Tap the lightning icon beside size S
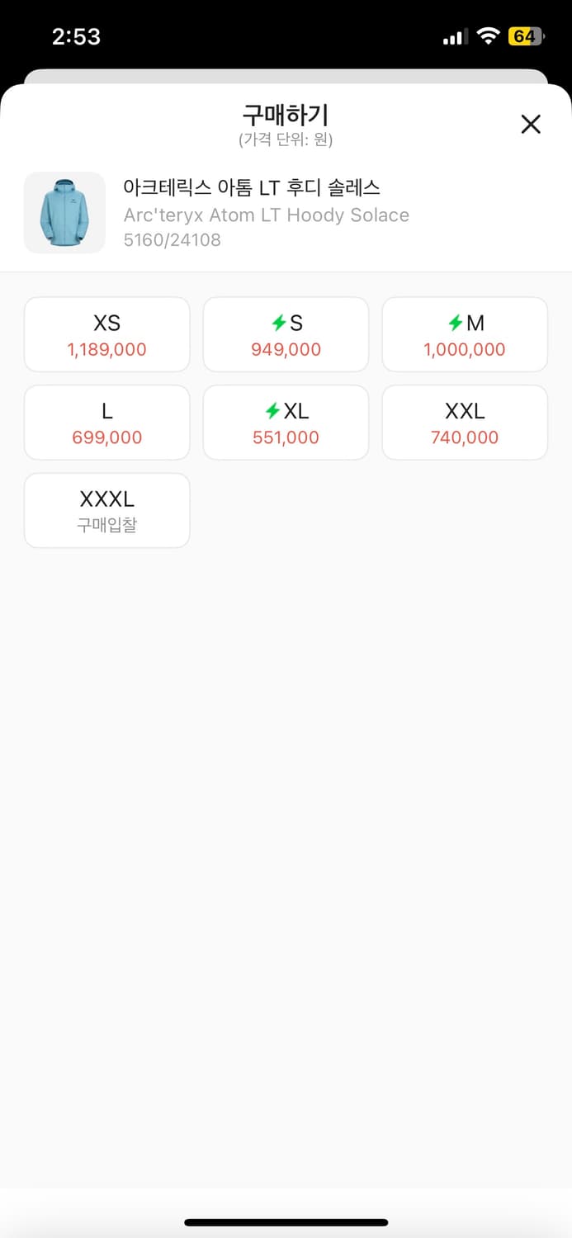The width and height of the screenshot is (572, 1238). (x=277, y=324)
